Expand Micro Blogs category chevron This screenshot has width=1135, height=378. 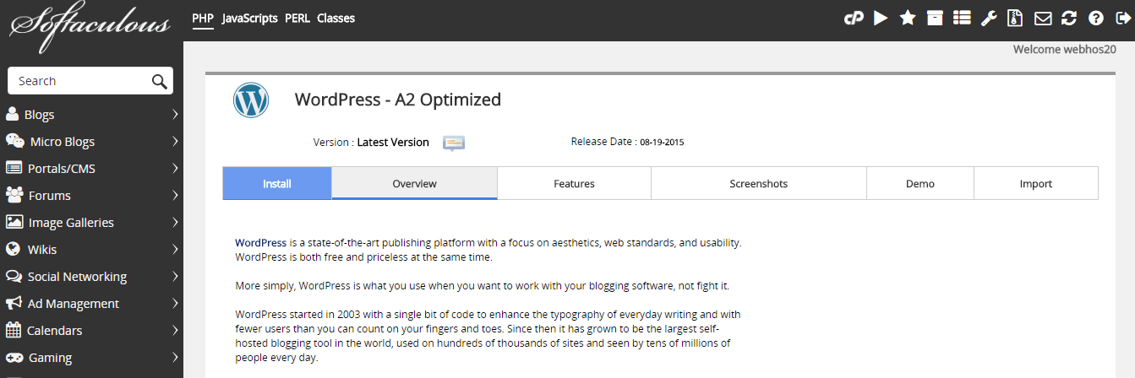pyautogui.click(x=175, y=142)
